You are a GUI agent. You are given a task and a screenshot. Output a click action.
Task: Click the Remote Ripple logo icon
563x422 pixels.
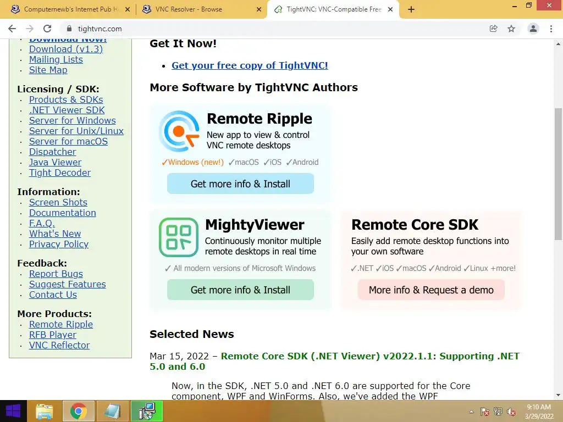point(179,131)
